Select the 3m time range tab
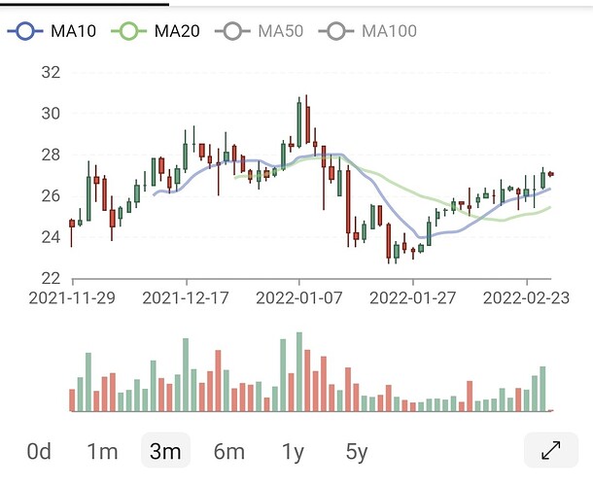Image resolution: width=593 pixels, height=486 pixels. click(165, 450)
